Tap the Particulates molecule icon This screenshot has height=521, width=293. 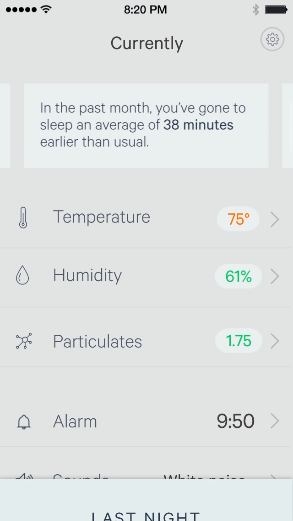coord(23,341)
